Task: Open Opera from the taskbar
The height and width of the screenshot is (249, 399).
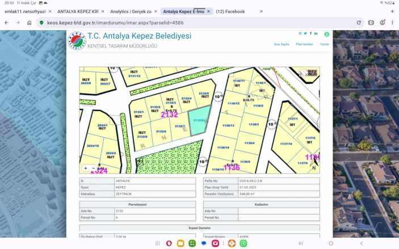Action: pos(169,243)
